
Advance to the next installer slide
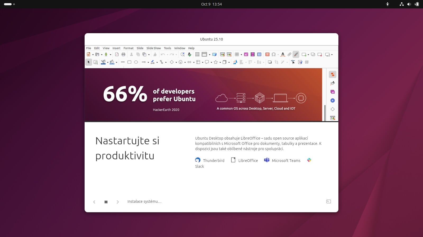click(x=118, y=202)
